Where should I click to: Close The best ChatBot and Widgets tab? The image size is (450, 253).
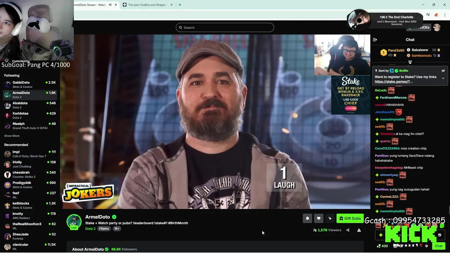[172, 5]
